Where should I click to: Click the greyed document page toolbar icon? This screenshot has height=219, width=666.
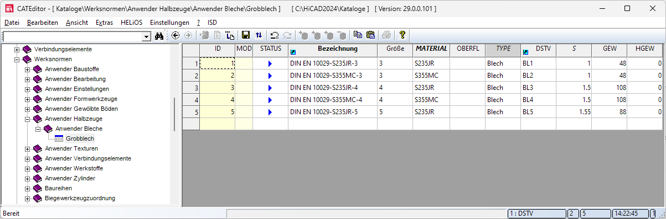pyautogui.click(x=218, y=35)
